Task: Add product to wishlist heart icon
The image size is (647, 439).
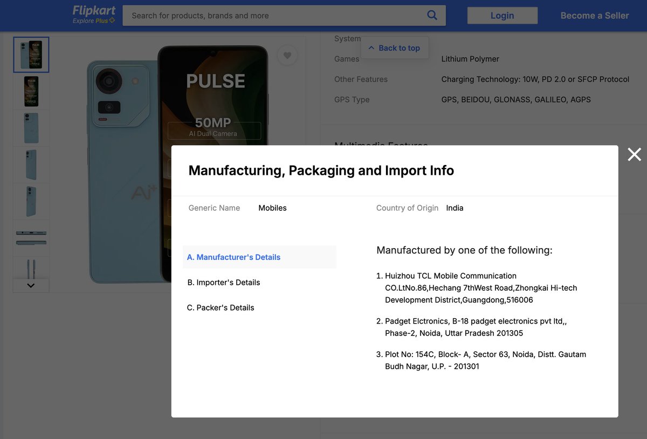Action: click(287, 55)
